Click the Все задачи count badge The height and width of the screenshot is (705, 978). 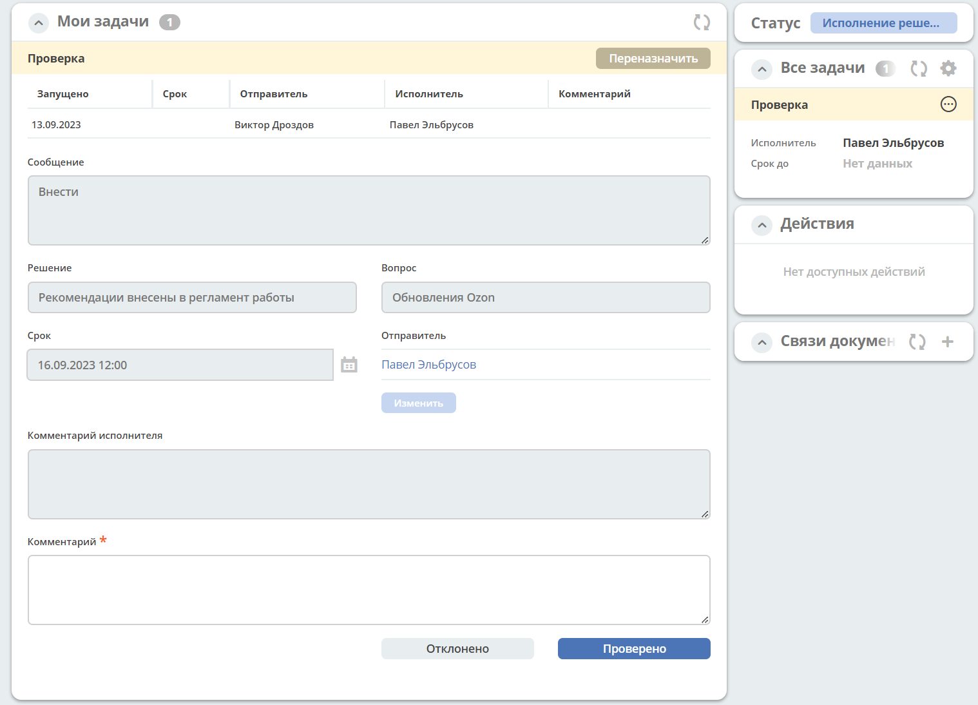886,68
